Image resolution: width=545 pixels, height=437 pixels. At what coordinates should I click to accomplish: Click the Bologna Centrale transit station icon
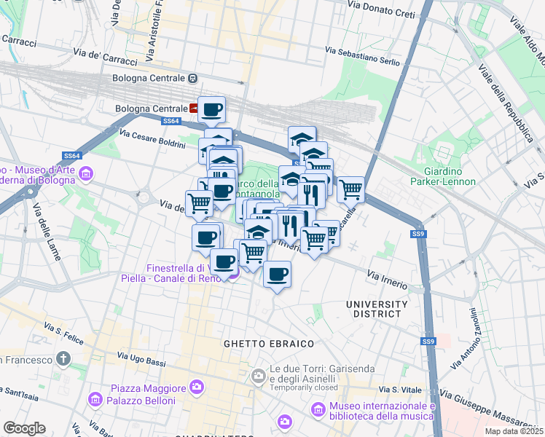(192, 79)
